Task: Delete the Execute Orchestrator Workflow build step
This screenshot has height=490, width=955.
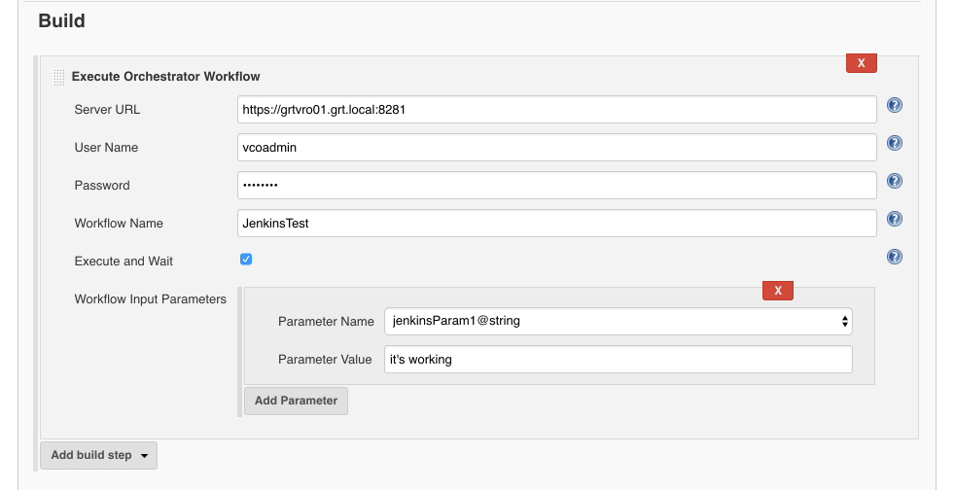Action: 862,62
